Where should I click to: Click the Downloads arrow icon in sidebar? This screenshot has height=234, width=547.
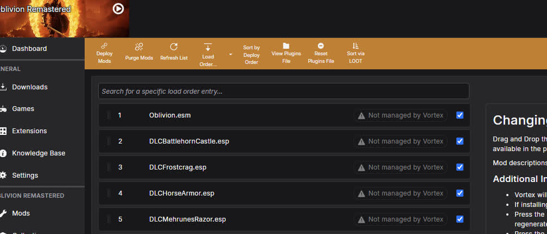point(3,87)
